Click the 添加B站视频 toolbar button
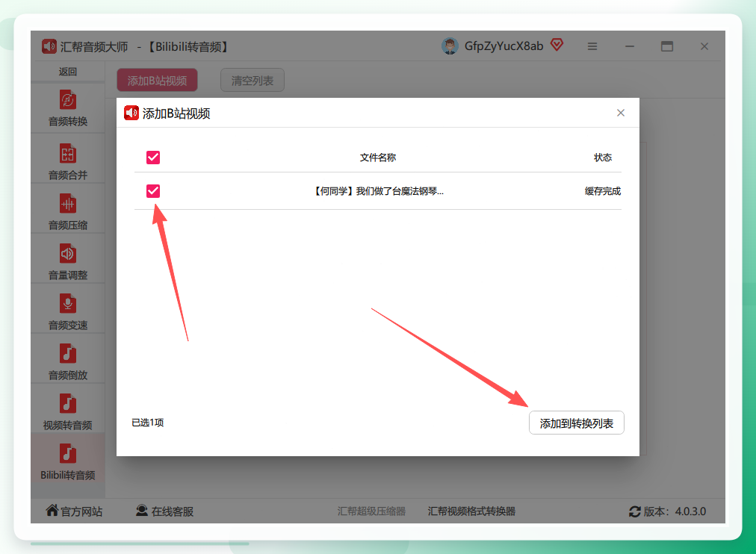The height and width of the screenshot is (554, 756). 157,81
